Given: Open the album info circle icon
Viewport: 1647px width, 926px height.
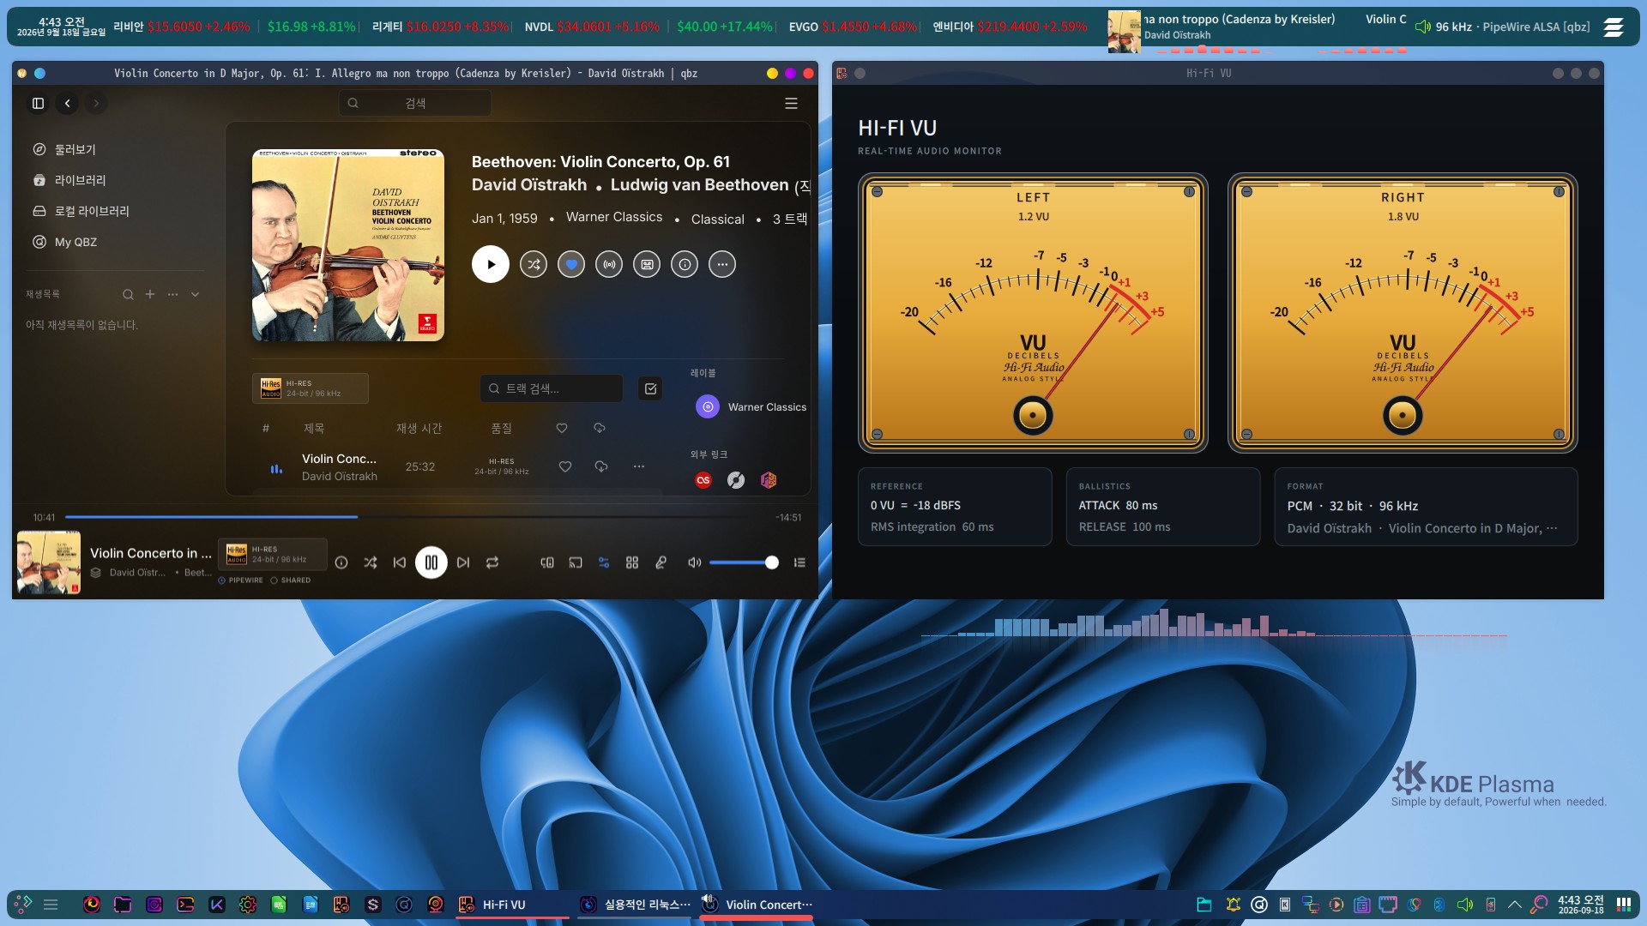Looking at the screenshot, I should click(685, 264).
